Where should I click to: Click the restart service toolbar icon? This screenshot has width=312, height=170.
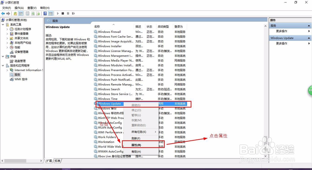tap(73, 13)
